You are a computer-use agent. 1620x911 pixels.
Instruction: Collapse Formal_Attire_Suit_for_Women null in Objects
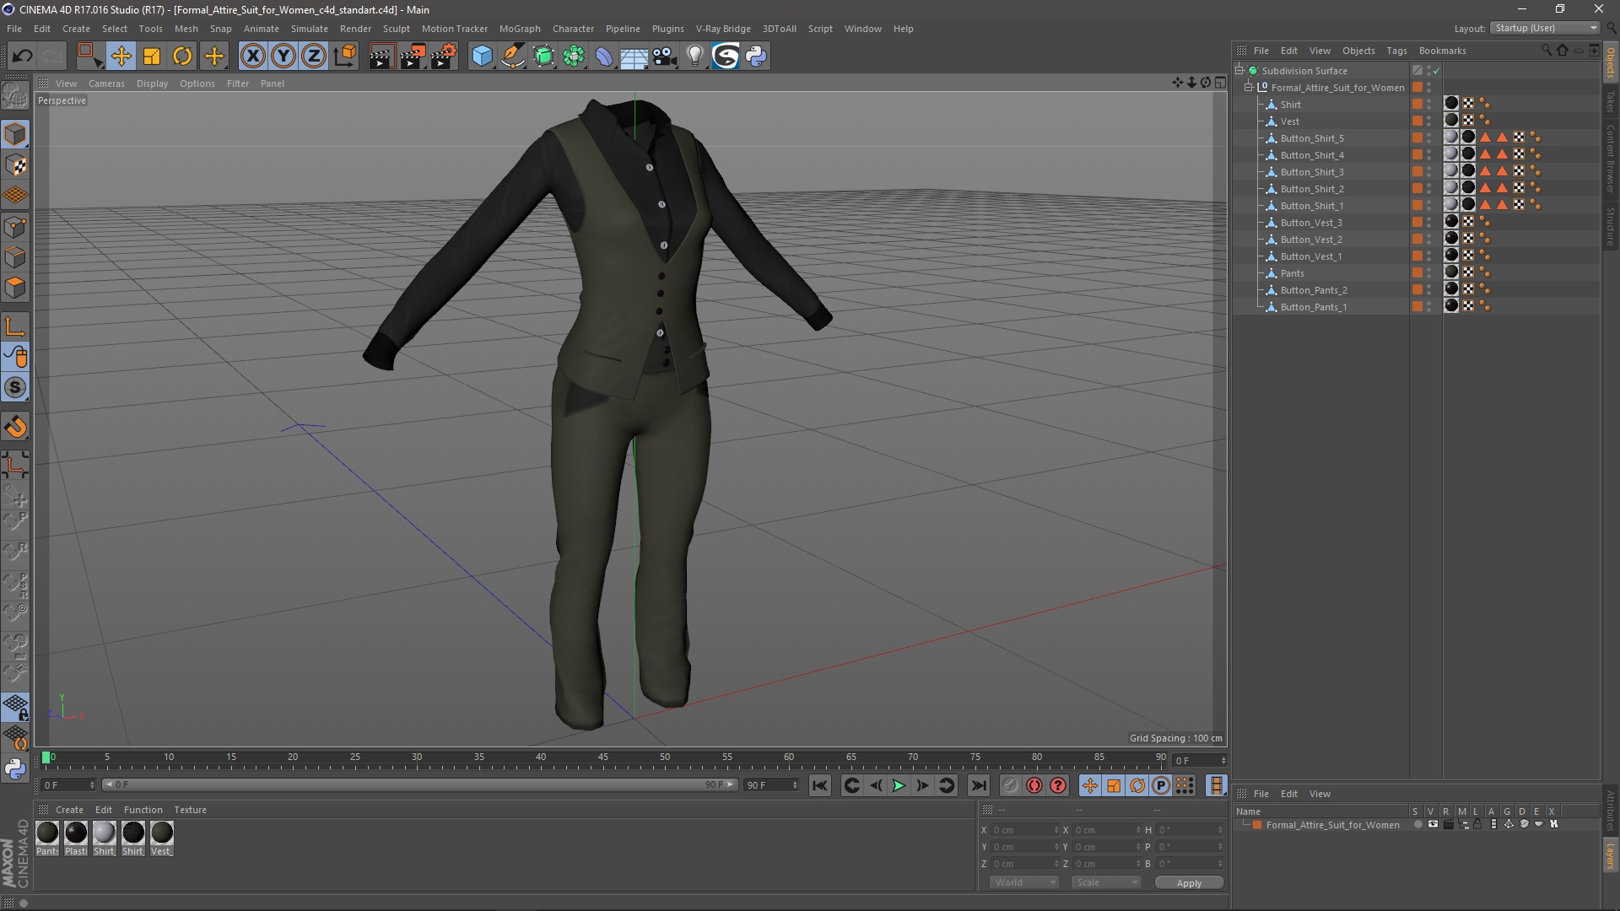coord(1249,88)
